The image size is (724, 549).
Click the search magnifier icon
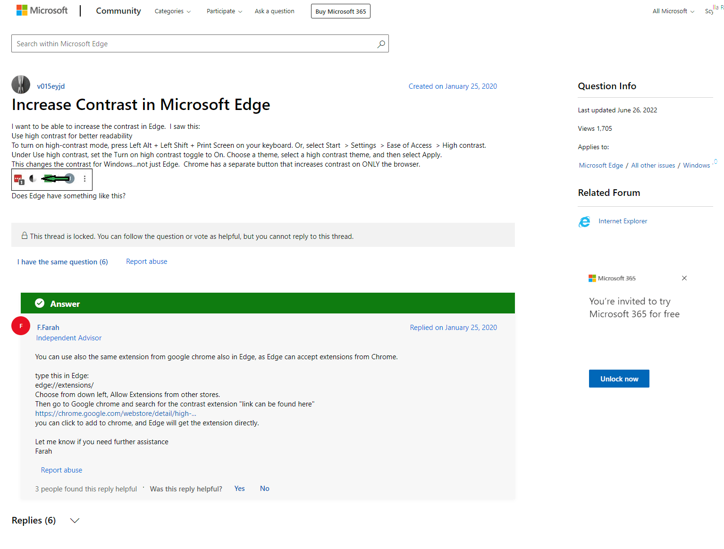click(x=381, y=44)
